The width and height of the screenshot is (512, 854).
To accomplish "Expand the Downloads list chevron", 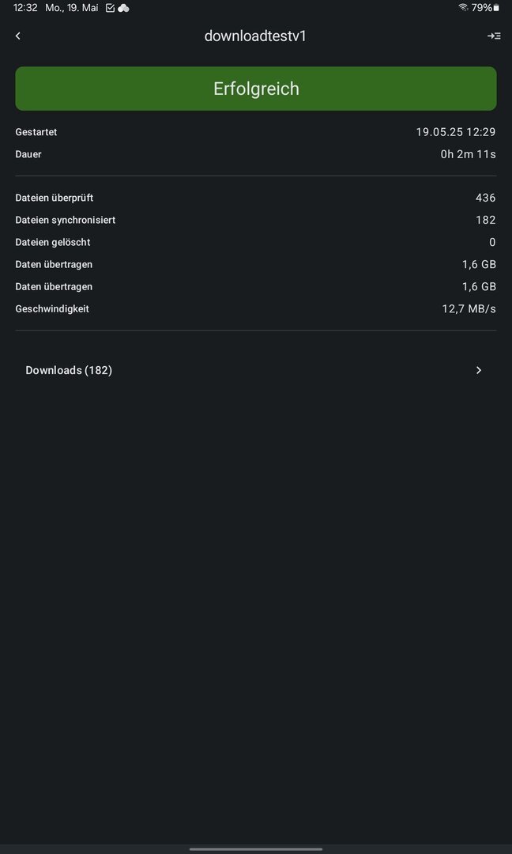I will tap(479, 370).
